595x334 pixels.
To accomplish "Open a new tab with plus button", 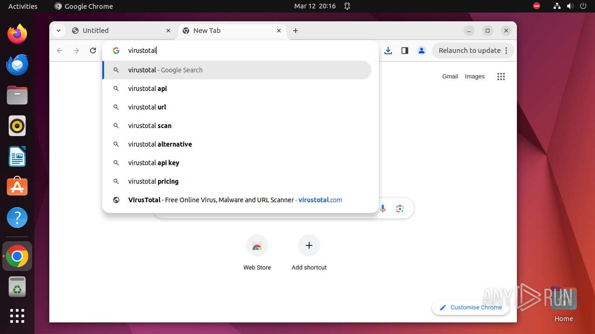I will click(x=296, y=31).
